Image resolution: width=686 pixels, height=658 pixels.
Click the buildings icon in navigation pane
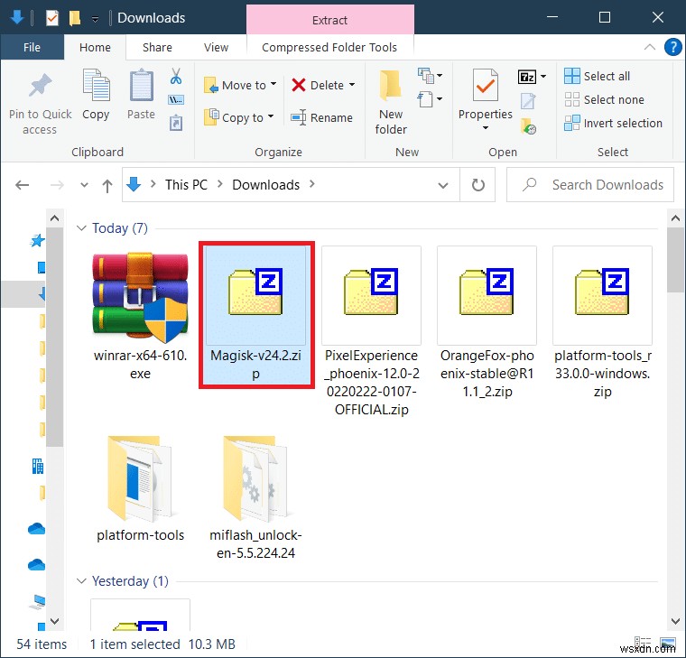(38, 466)
